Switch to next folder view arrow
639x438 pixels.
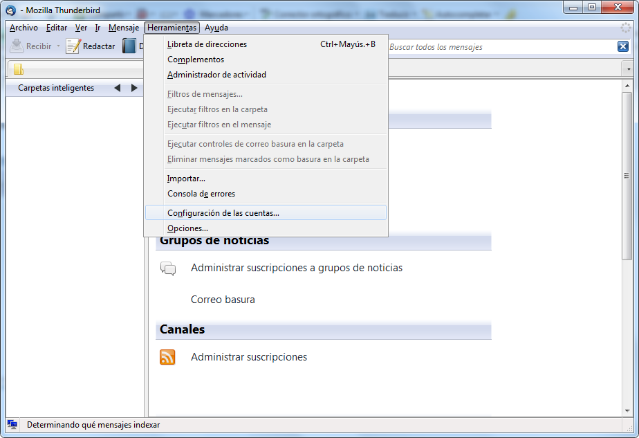tap(134, 88)
